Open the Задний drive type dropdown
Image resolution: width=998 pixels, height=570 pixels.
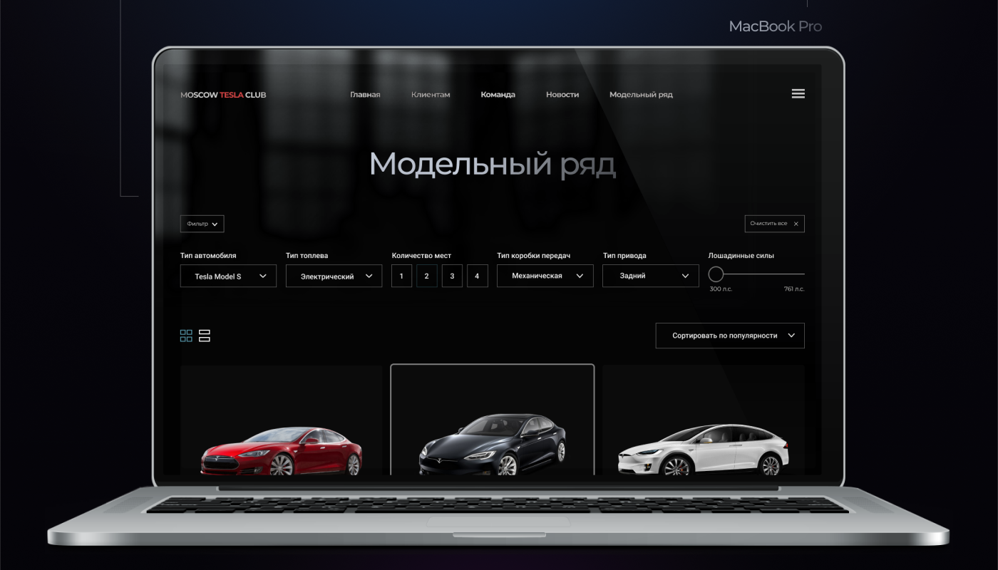(650, 276)
